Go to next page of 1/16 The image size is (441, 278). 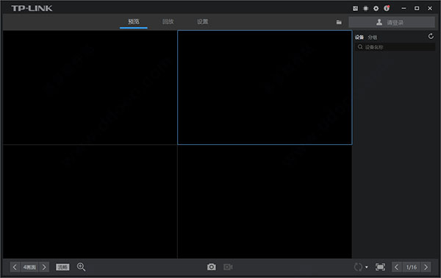click(x=426, y=267)
